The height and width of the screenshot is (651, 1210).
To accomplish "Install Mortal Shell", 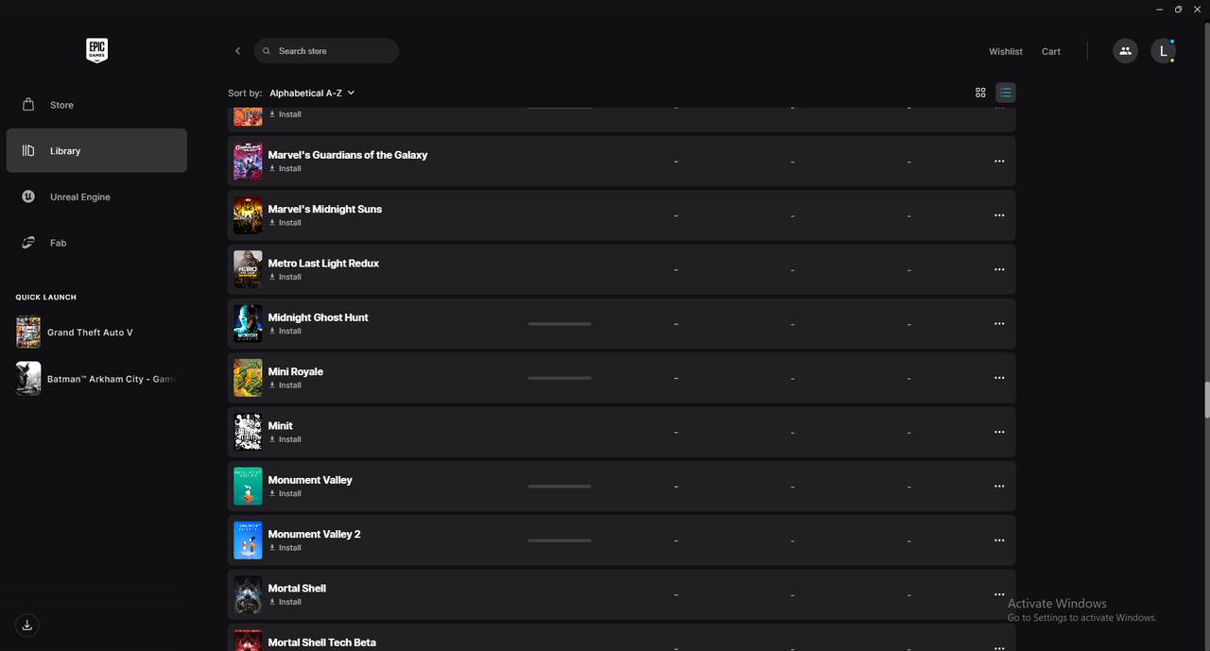I will click(285, 602).
